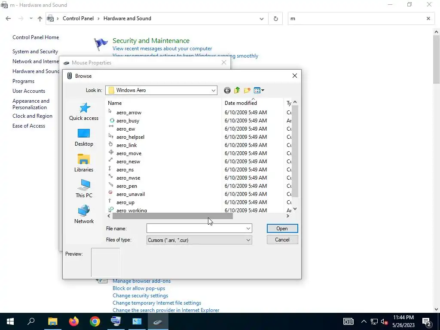Expand the File name dropdown arrow

(248, 229)
